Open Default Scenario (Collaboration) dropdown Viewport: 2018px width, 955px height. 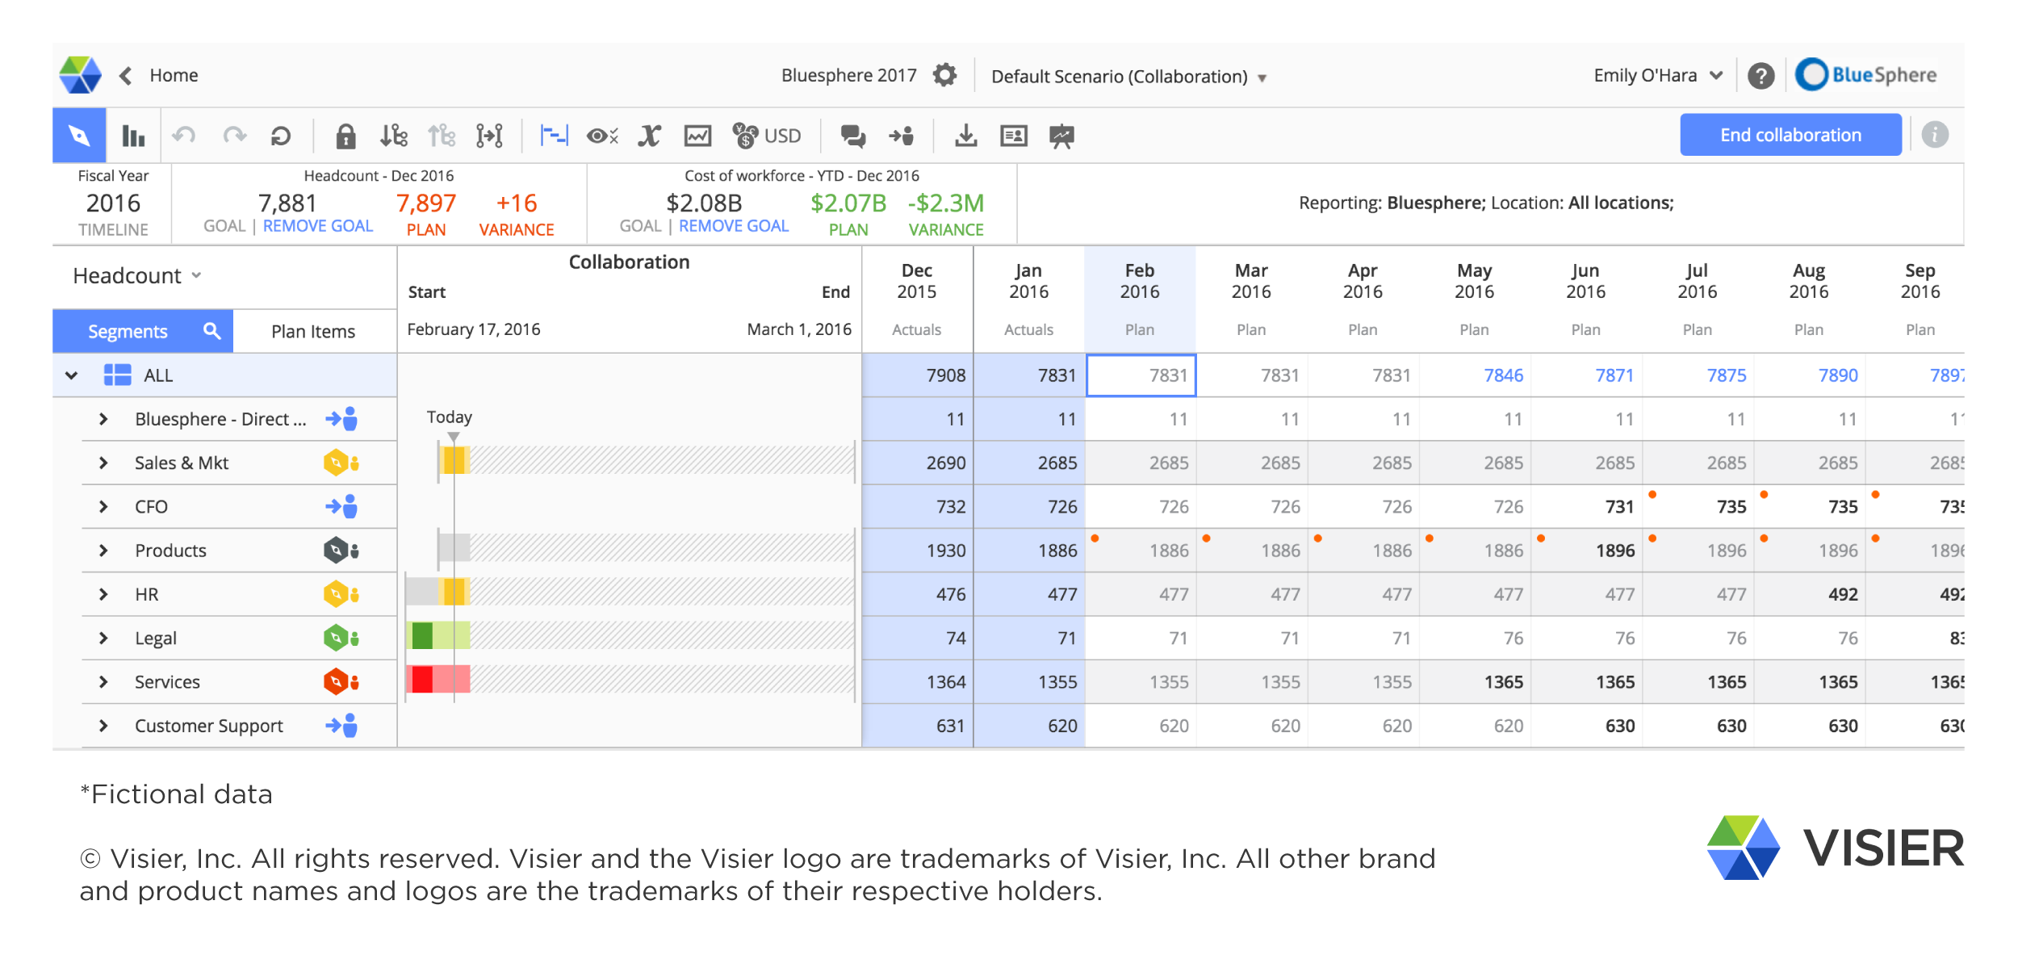[1128, 77]
